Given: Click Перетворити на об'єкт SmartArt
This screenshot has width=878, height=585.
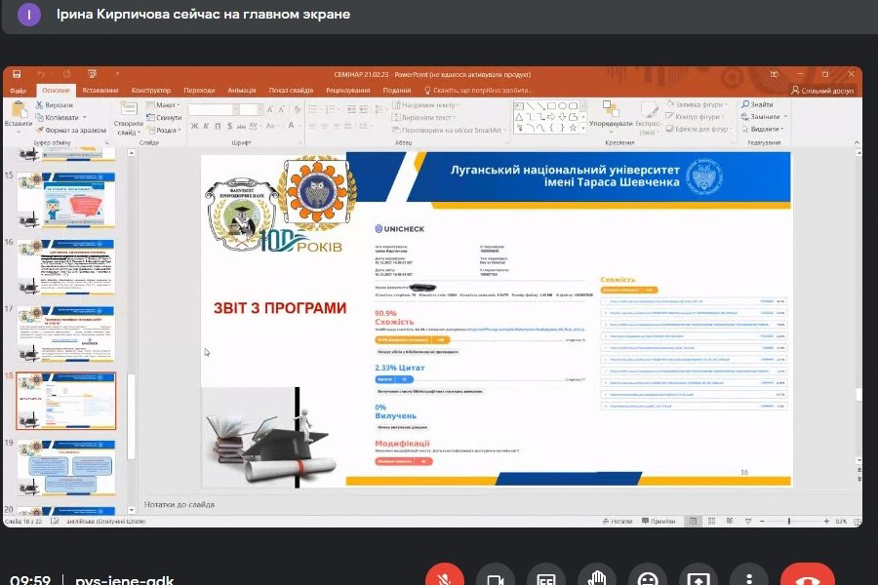Looking at the screenshot, I should click(449, 130).
